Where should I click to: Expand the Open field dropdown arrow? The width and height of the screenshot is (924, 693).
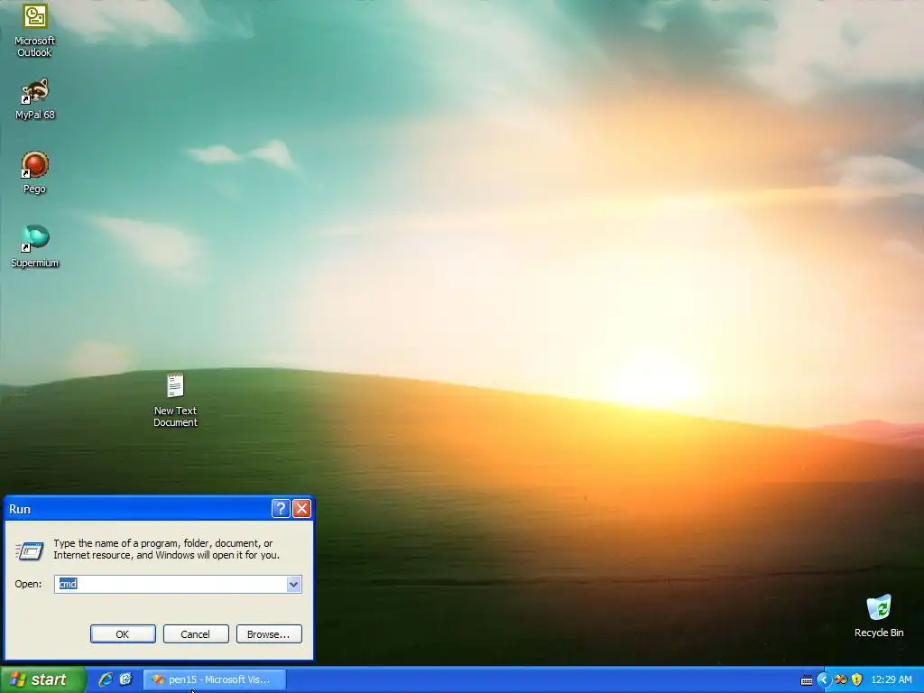pos(294,584)
